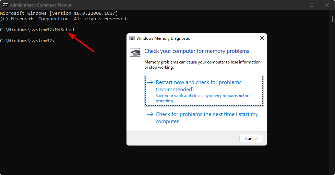Click the 'Memory problems can cause' description text
The height and width of the screenshot is (175, 335).
[202, 65]
